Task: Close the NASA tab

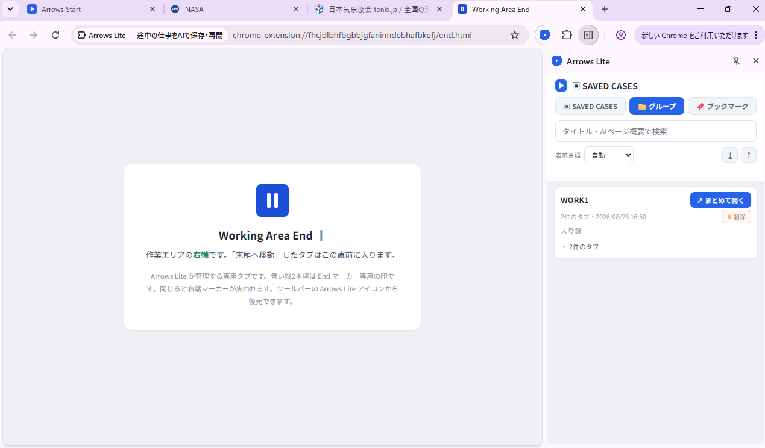Action: coord(295,10)
